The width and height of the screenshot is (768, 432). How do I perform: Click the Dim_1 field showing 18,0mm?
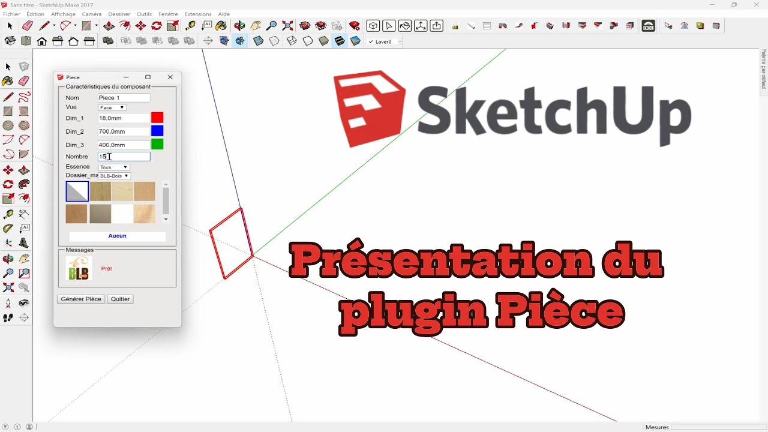124,118
